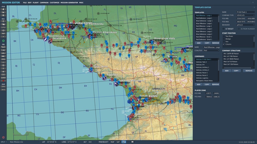Open the CAMPAIGN menu
Screen dimensions: 257x144
44,3
